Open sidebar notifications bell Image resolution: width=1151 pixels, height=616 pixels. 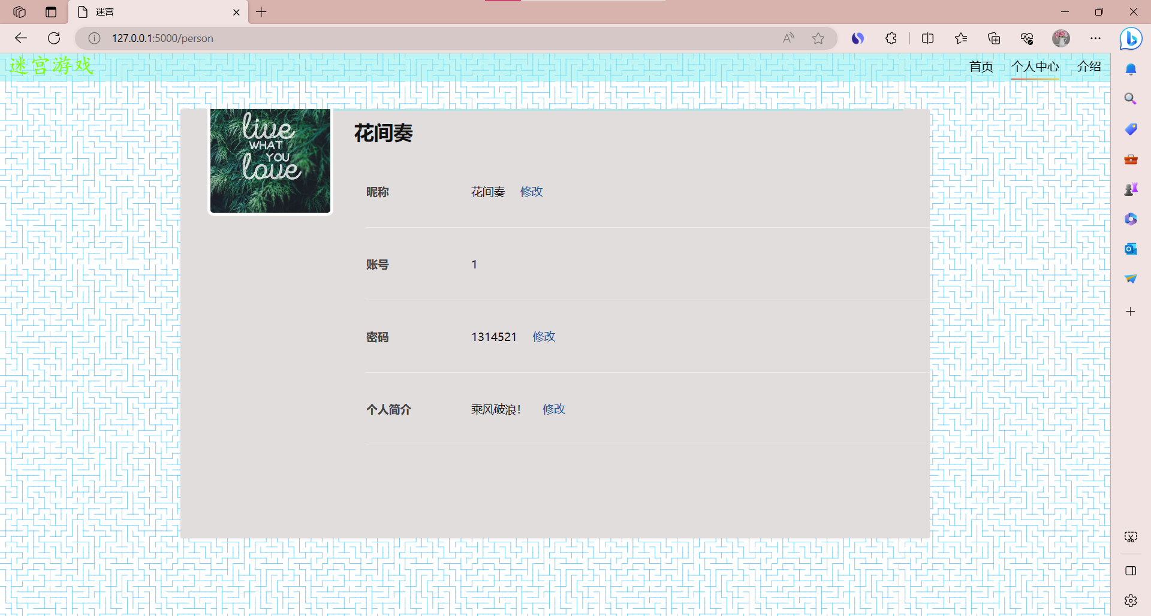(x=1131, y=70)
